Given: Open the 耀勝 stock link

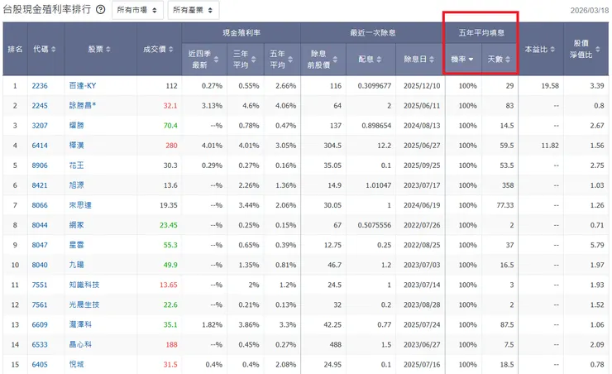Looking at the screenshot, I should coord(76,125).
